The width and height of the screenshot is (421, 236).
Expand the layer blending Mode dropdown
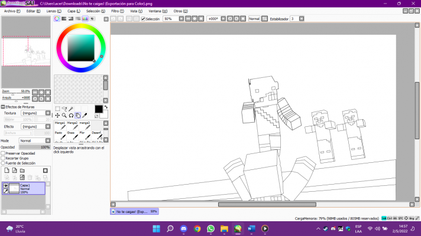pyautogui.click(x=34, y=141)
